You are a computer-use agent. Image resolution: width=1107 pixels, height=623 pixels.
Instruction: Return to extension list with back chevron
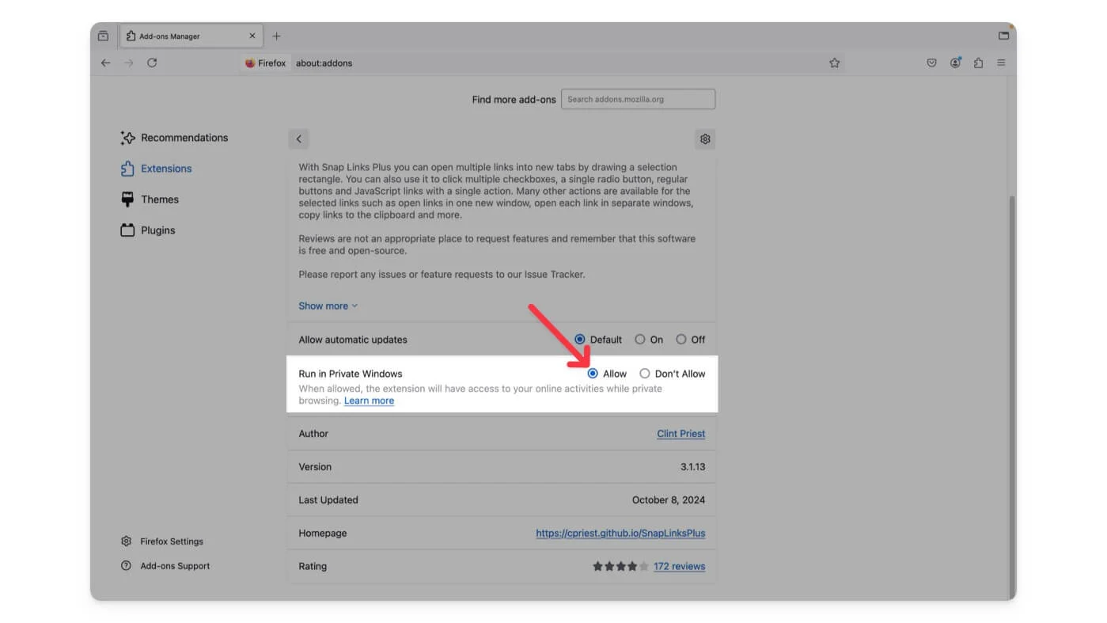tap(298, 139)
